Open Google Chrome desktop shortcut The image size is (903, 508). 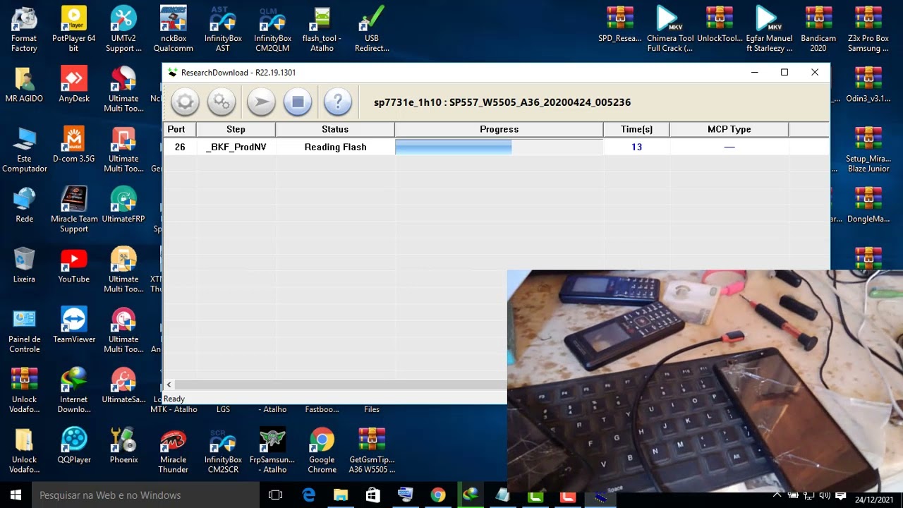pyautogui.click(x=322, y=450)
